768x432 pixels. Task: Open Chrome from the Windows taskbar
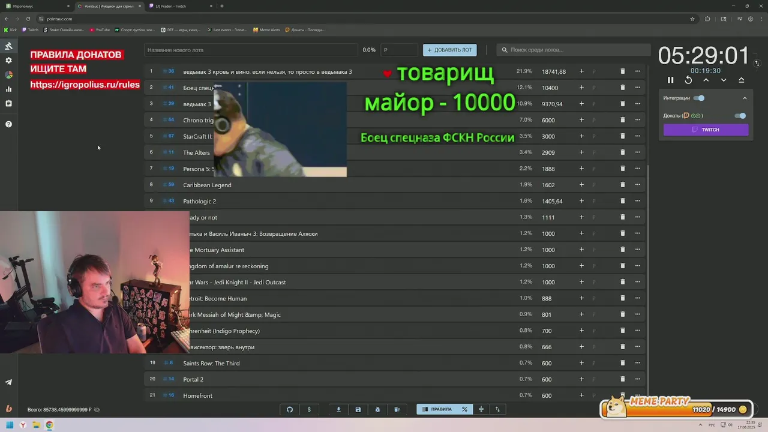pos(49,425)
